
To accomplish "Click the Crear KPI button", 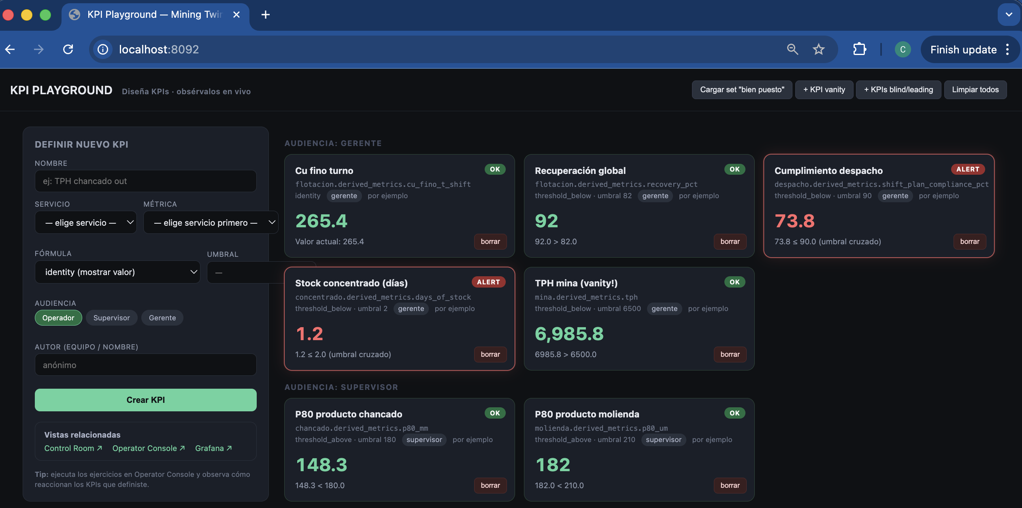I will pos(145,400).
